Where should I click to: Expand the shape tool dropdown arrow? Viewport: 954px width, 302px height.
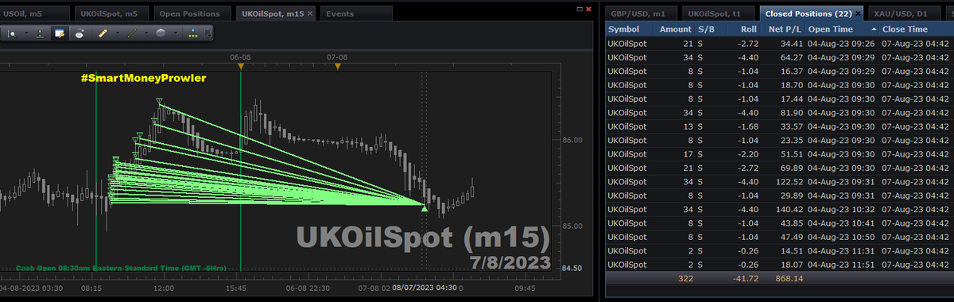175,33
